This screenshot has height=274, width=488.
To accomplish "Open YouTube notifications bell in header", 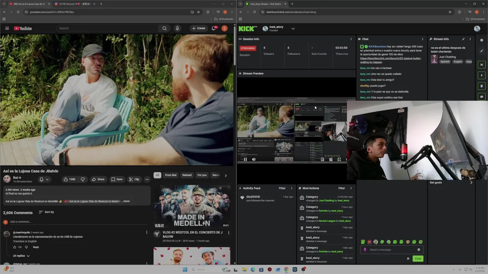I will (214, 28).
